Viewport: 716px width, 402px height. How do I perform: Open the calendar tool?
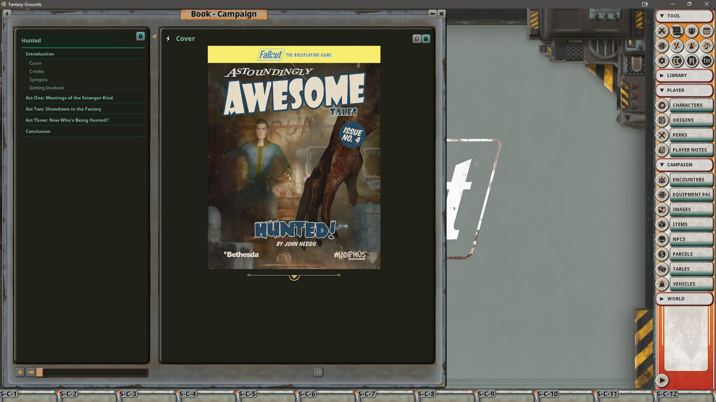[x=707, y=31]
